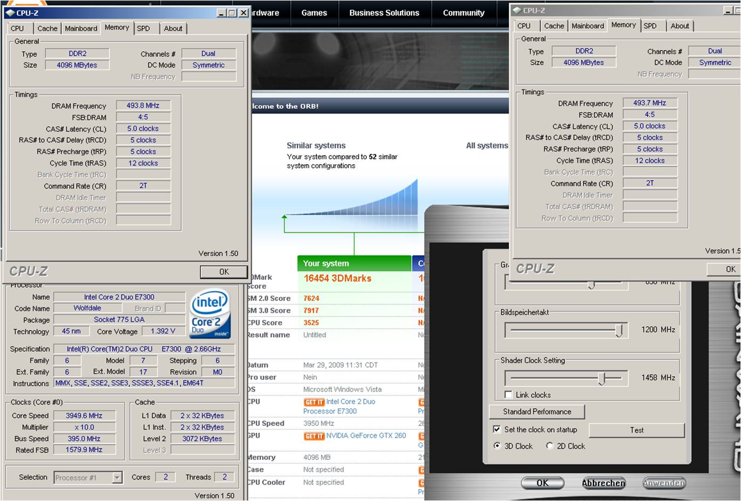741x501 pixels.
Task: Click Code Name Wolfdale field
Action: pos(87,308)
